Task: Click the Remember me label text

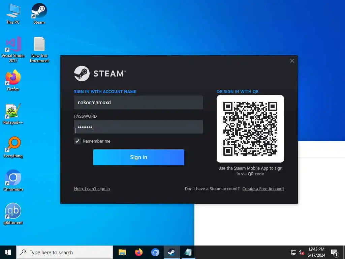Action: tap(97, 141)
